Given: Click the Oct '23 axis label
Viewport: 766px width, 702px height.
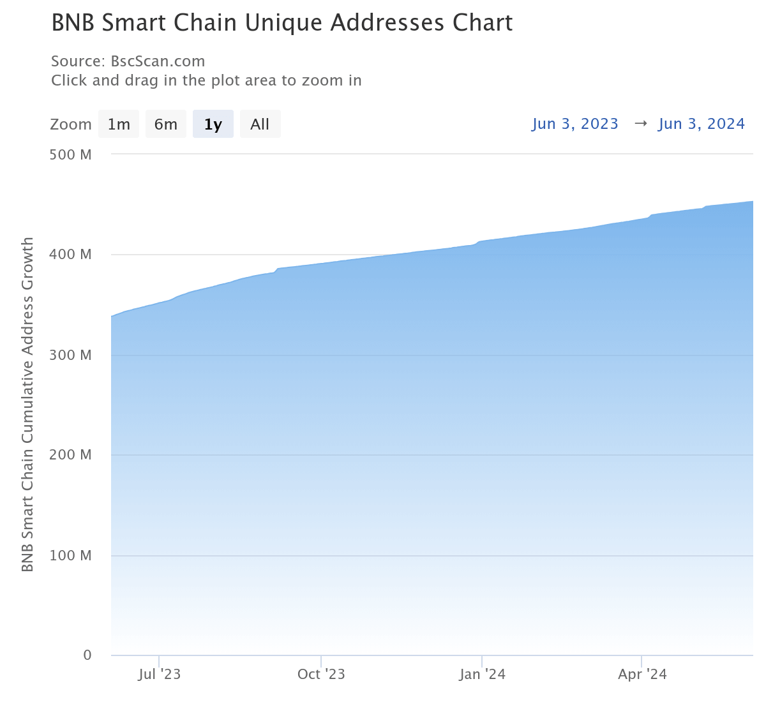Looking at the screenshot, I should point(321,674).
